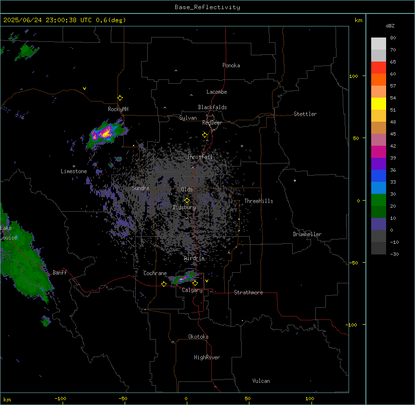The image size is (415, 405).
Task: Click the 70 dBZ light gray legend swatch
Action: (x=378, y=44)
